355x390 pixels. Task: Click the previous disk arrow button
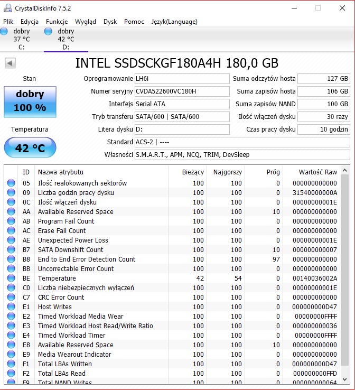[x=10, y=63]
